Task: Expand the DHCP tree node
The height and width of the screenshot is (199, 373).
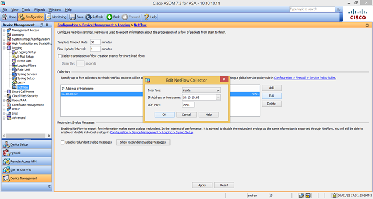Action: [4, 109]
